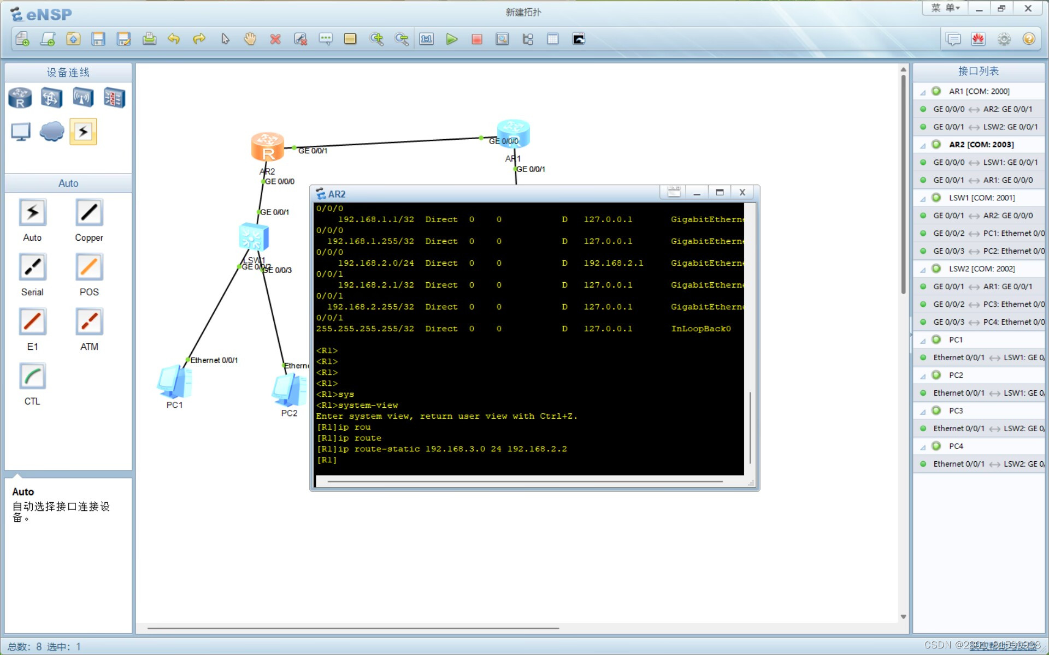Select the WLAN device category icon
Image resolution: width=1049 pixels, height=655 pixels.
pos(83,98)
